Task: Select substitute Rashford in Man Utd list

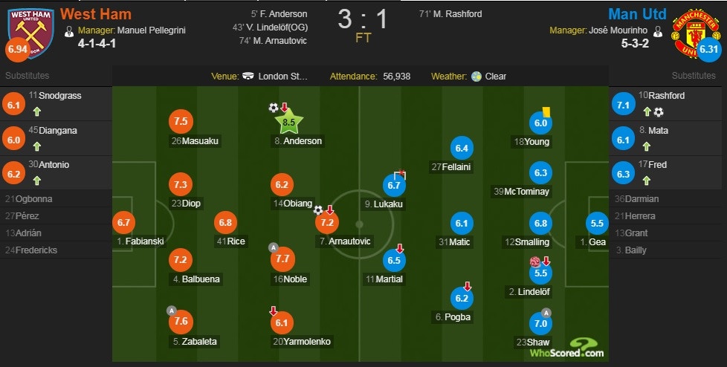Action: coord(667,96)
